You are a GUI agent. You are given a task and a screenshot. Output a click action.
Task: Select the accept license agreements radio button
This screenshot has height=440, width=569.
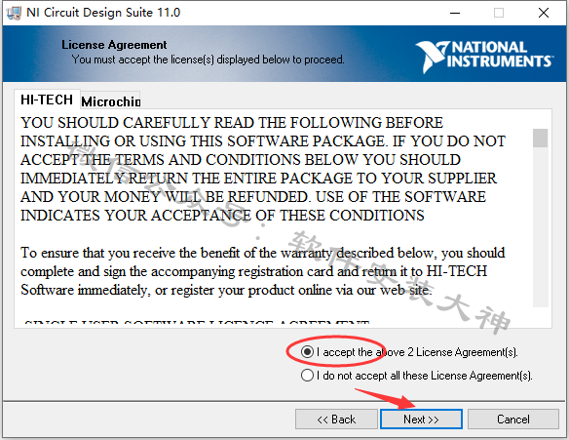(307, 352)
